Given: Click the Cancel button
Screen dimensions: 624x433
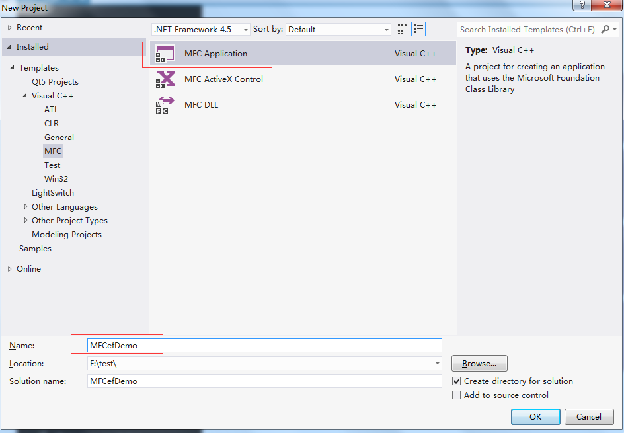Looking at the screenshot, I should pyautogui.click(x=589, y=416).
